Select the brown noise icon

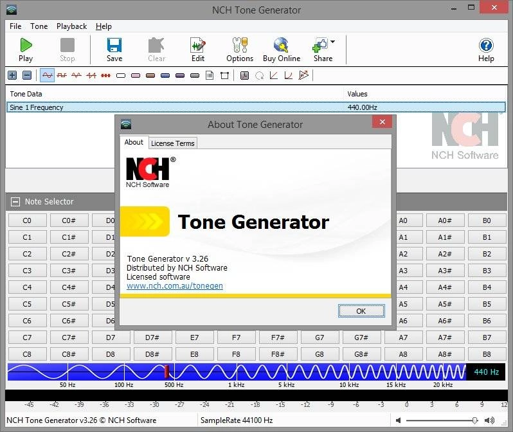point(150,76)
